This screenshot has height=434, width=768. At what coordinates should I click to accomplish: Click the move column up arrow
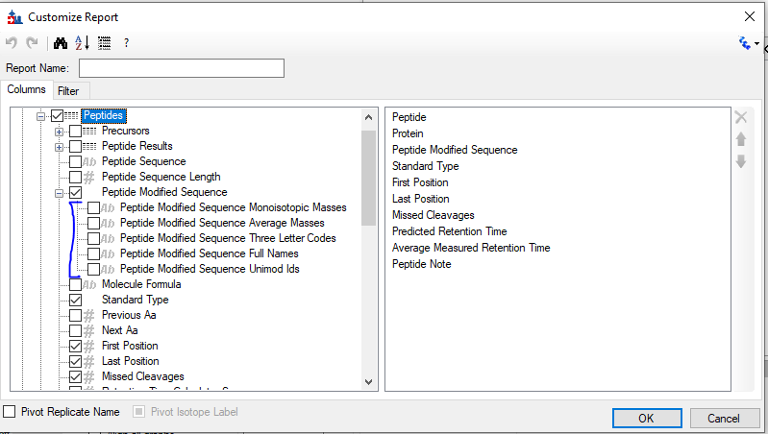coord(741,139)
